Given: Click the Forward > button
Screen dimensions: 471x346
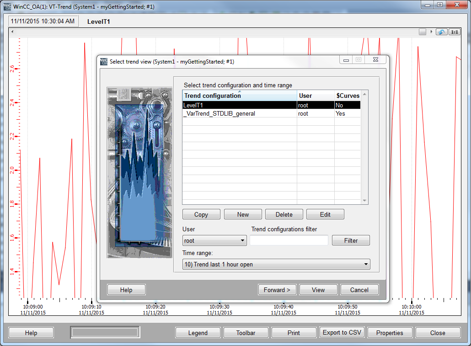Looking at the screenshot, I should pos(277,289).
